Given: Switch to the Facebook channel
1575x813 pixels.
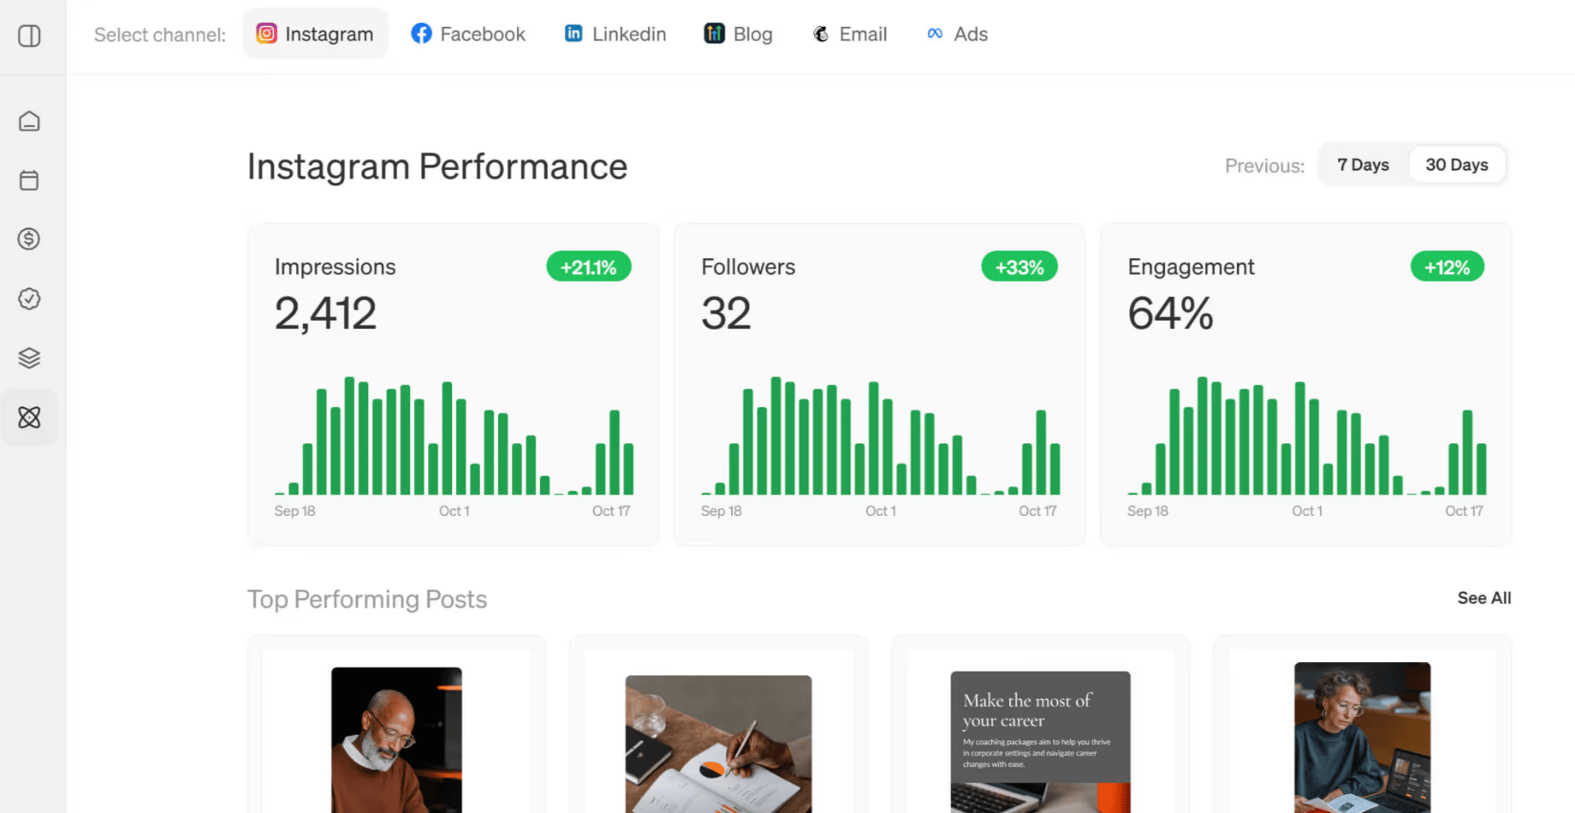Looking at the screenshot, I should [468, 34].
